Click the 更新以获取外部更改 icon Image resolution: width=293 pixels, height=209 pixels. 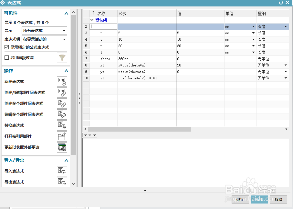pos(62,147)
